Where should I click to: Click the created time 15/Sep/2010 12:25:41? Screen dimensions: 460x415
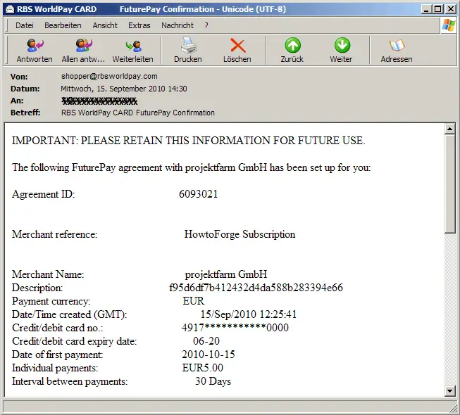tap(249, 314)
